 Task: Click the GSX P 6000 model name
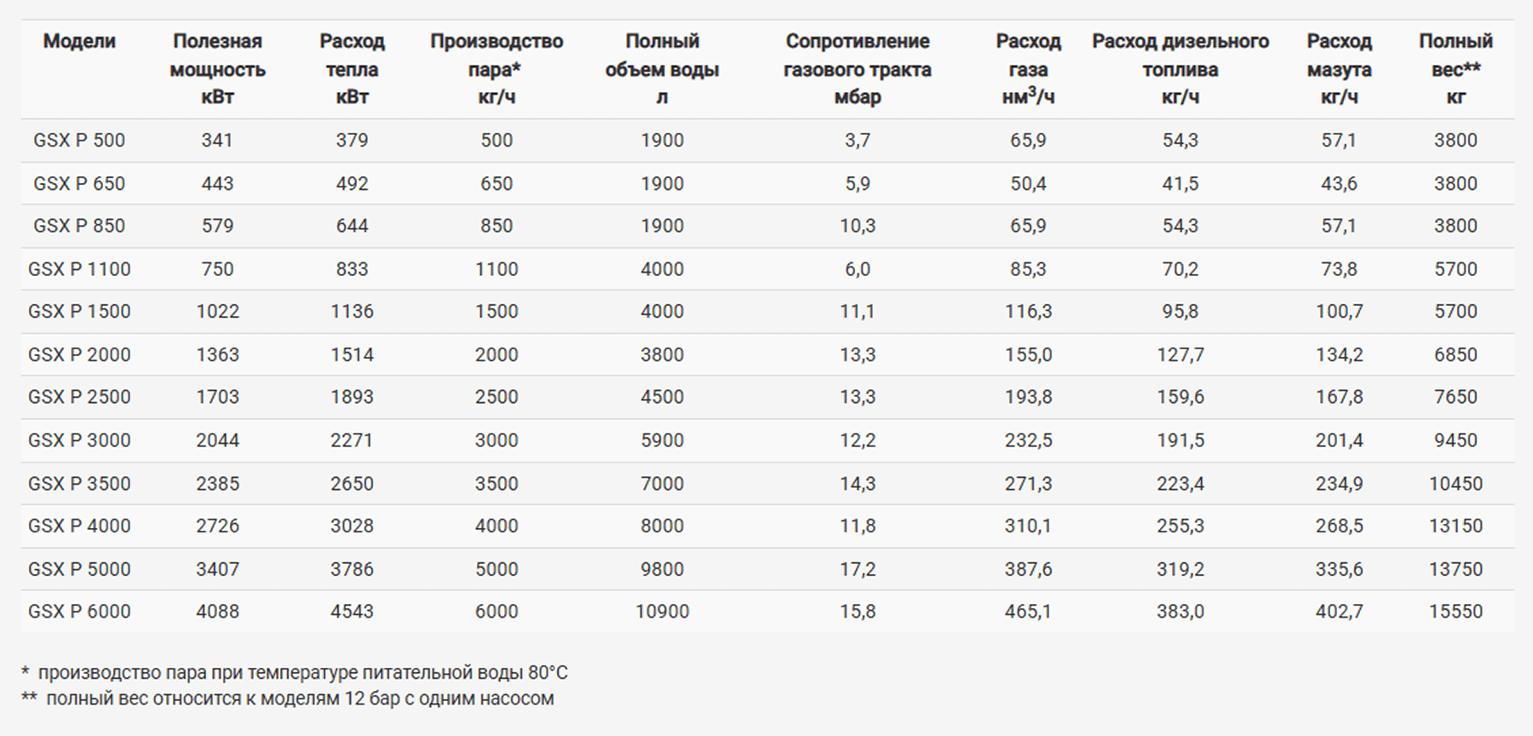point(79,612)
